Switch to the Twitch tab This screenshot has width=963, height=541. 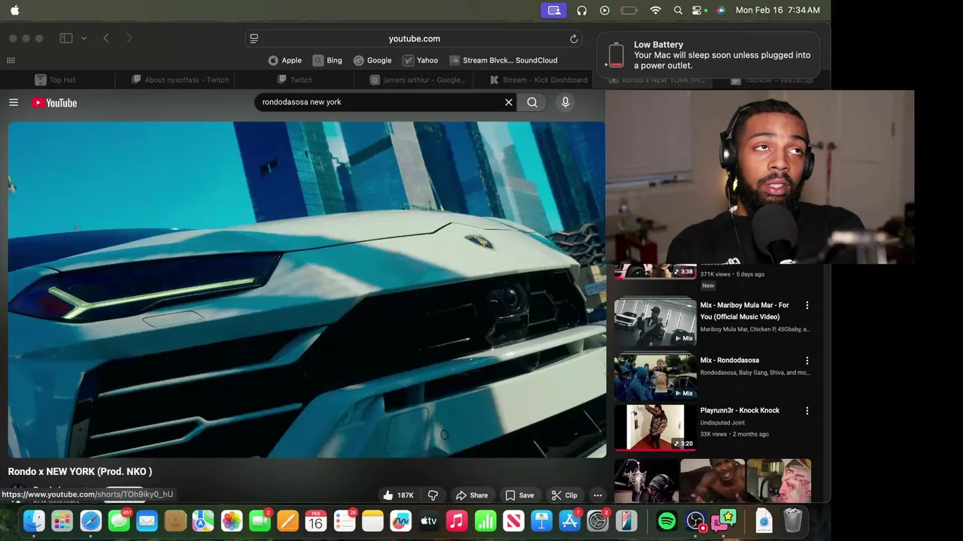295,80
